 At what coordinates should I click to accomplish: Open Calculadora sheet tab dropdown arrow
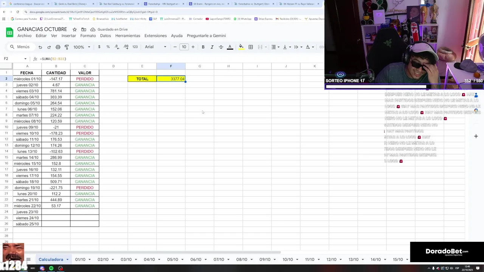67,260
